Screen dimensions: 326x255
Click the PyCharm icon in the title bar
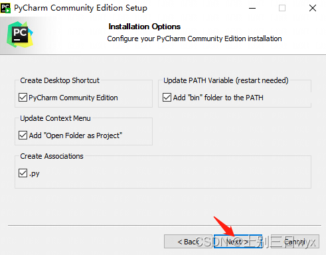click(x=5, y=8)
